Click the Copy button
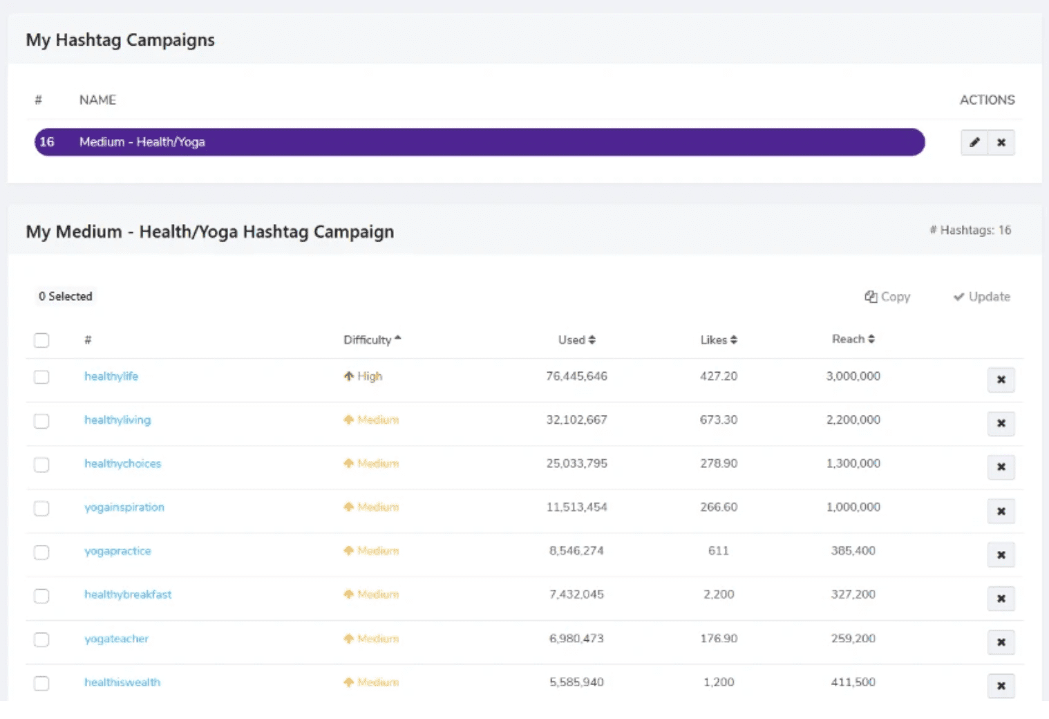This screenshot has width=1049, height=719. 887,297
